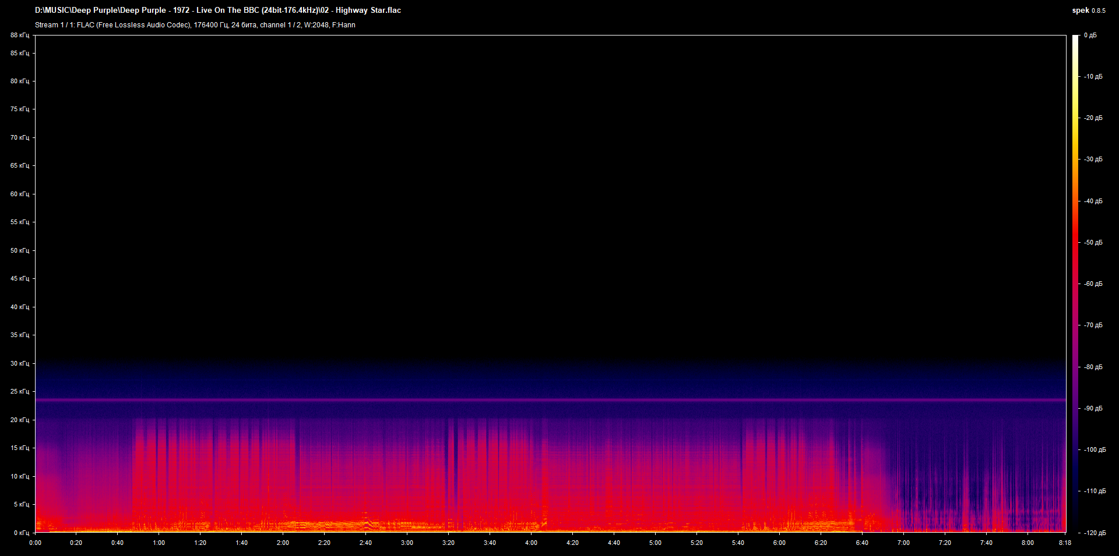The height and width of the screenshot is (556, 1119).
Task: Select the 65 кГц frequency label
Action: [19, 166]
